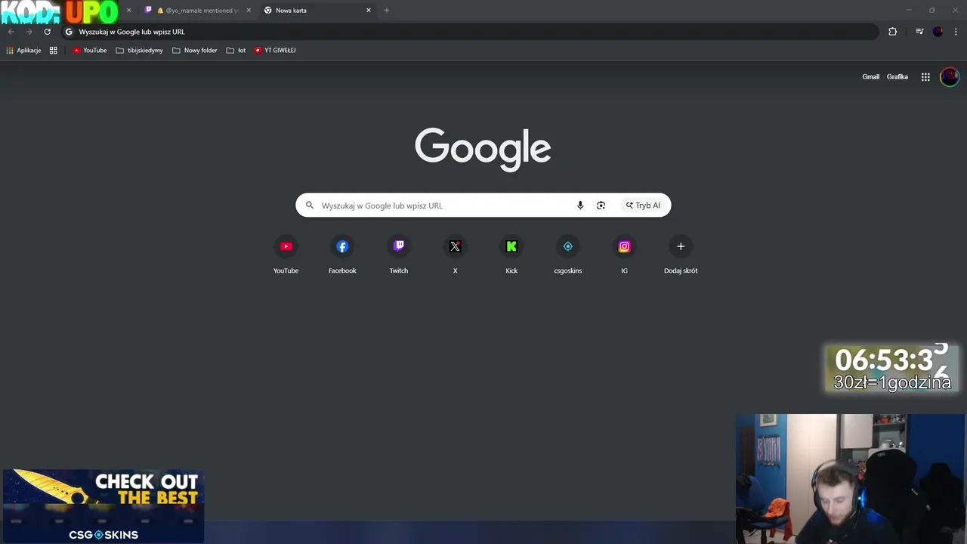Open the tibijskiedymy bookmark folder

(x=140, y=51)
